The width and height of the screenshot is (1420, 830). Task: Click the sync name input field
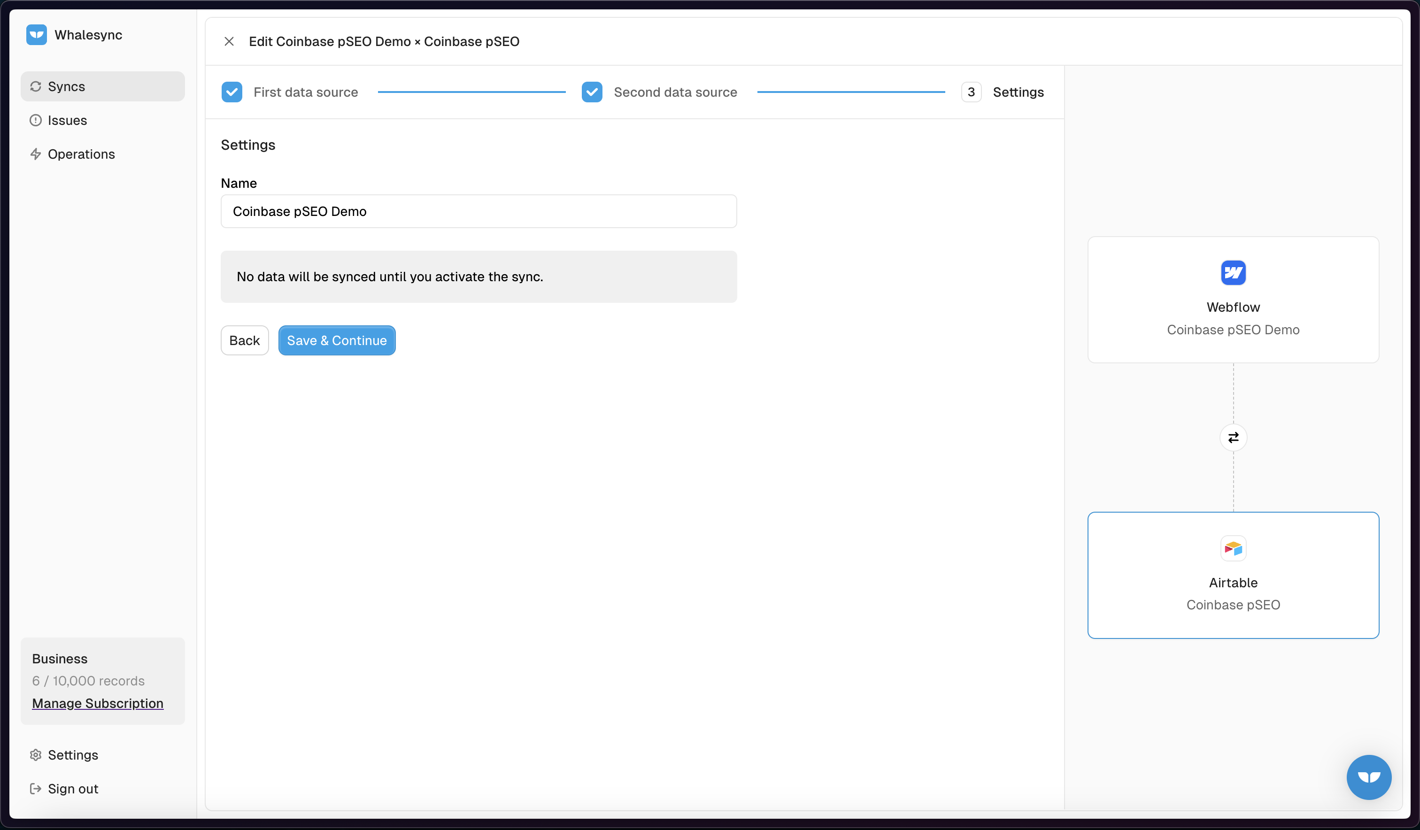pos(478,210)
